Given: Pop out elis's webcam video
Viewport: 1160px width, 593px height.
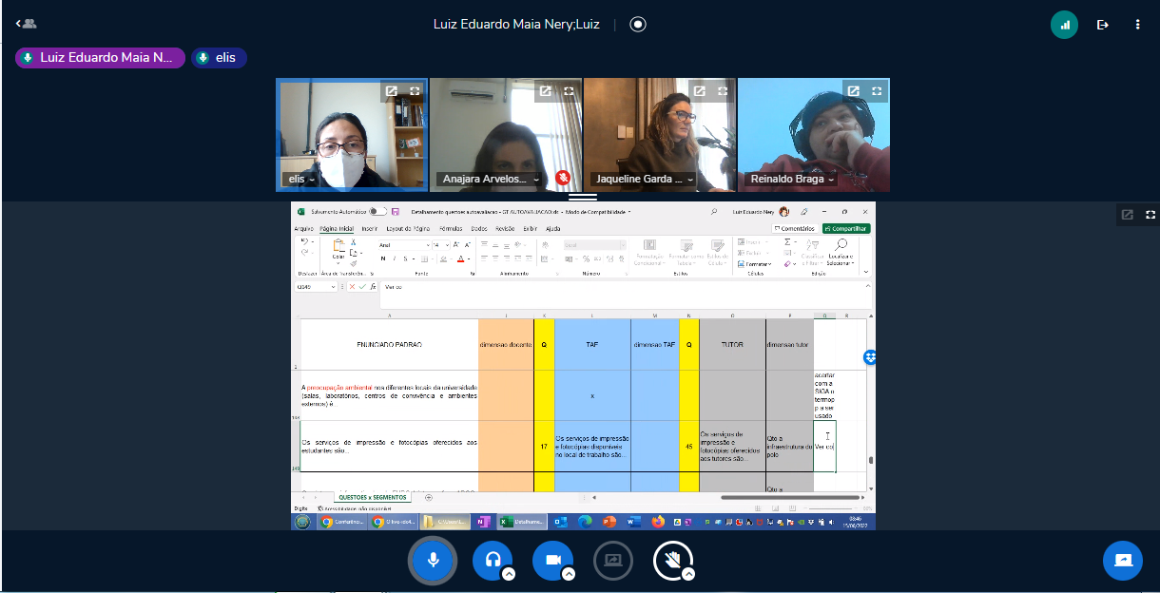Looking at the screenshot, I should pyautogui.click(x=391, y=91).
